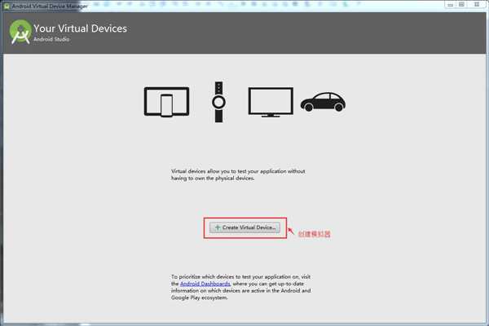The width and height of the screenshot is (489, 326).
Task: Click the Android Studio logo icon
Action: [20, 32]
